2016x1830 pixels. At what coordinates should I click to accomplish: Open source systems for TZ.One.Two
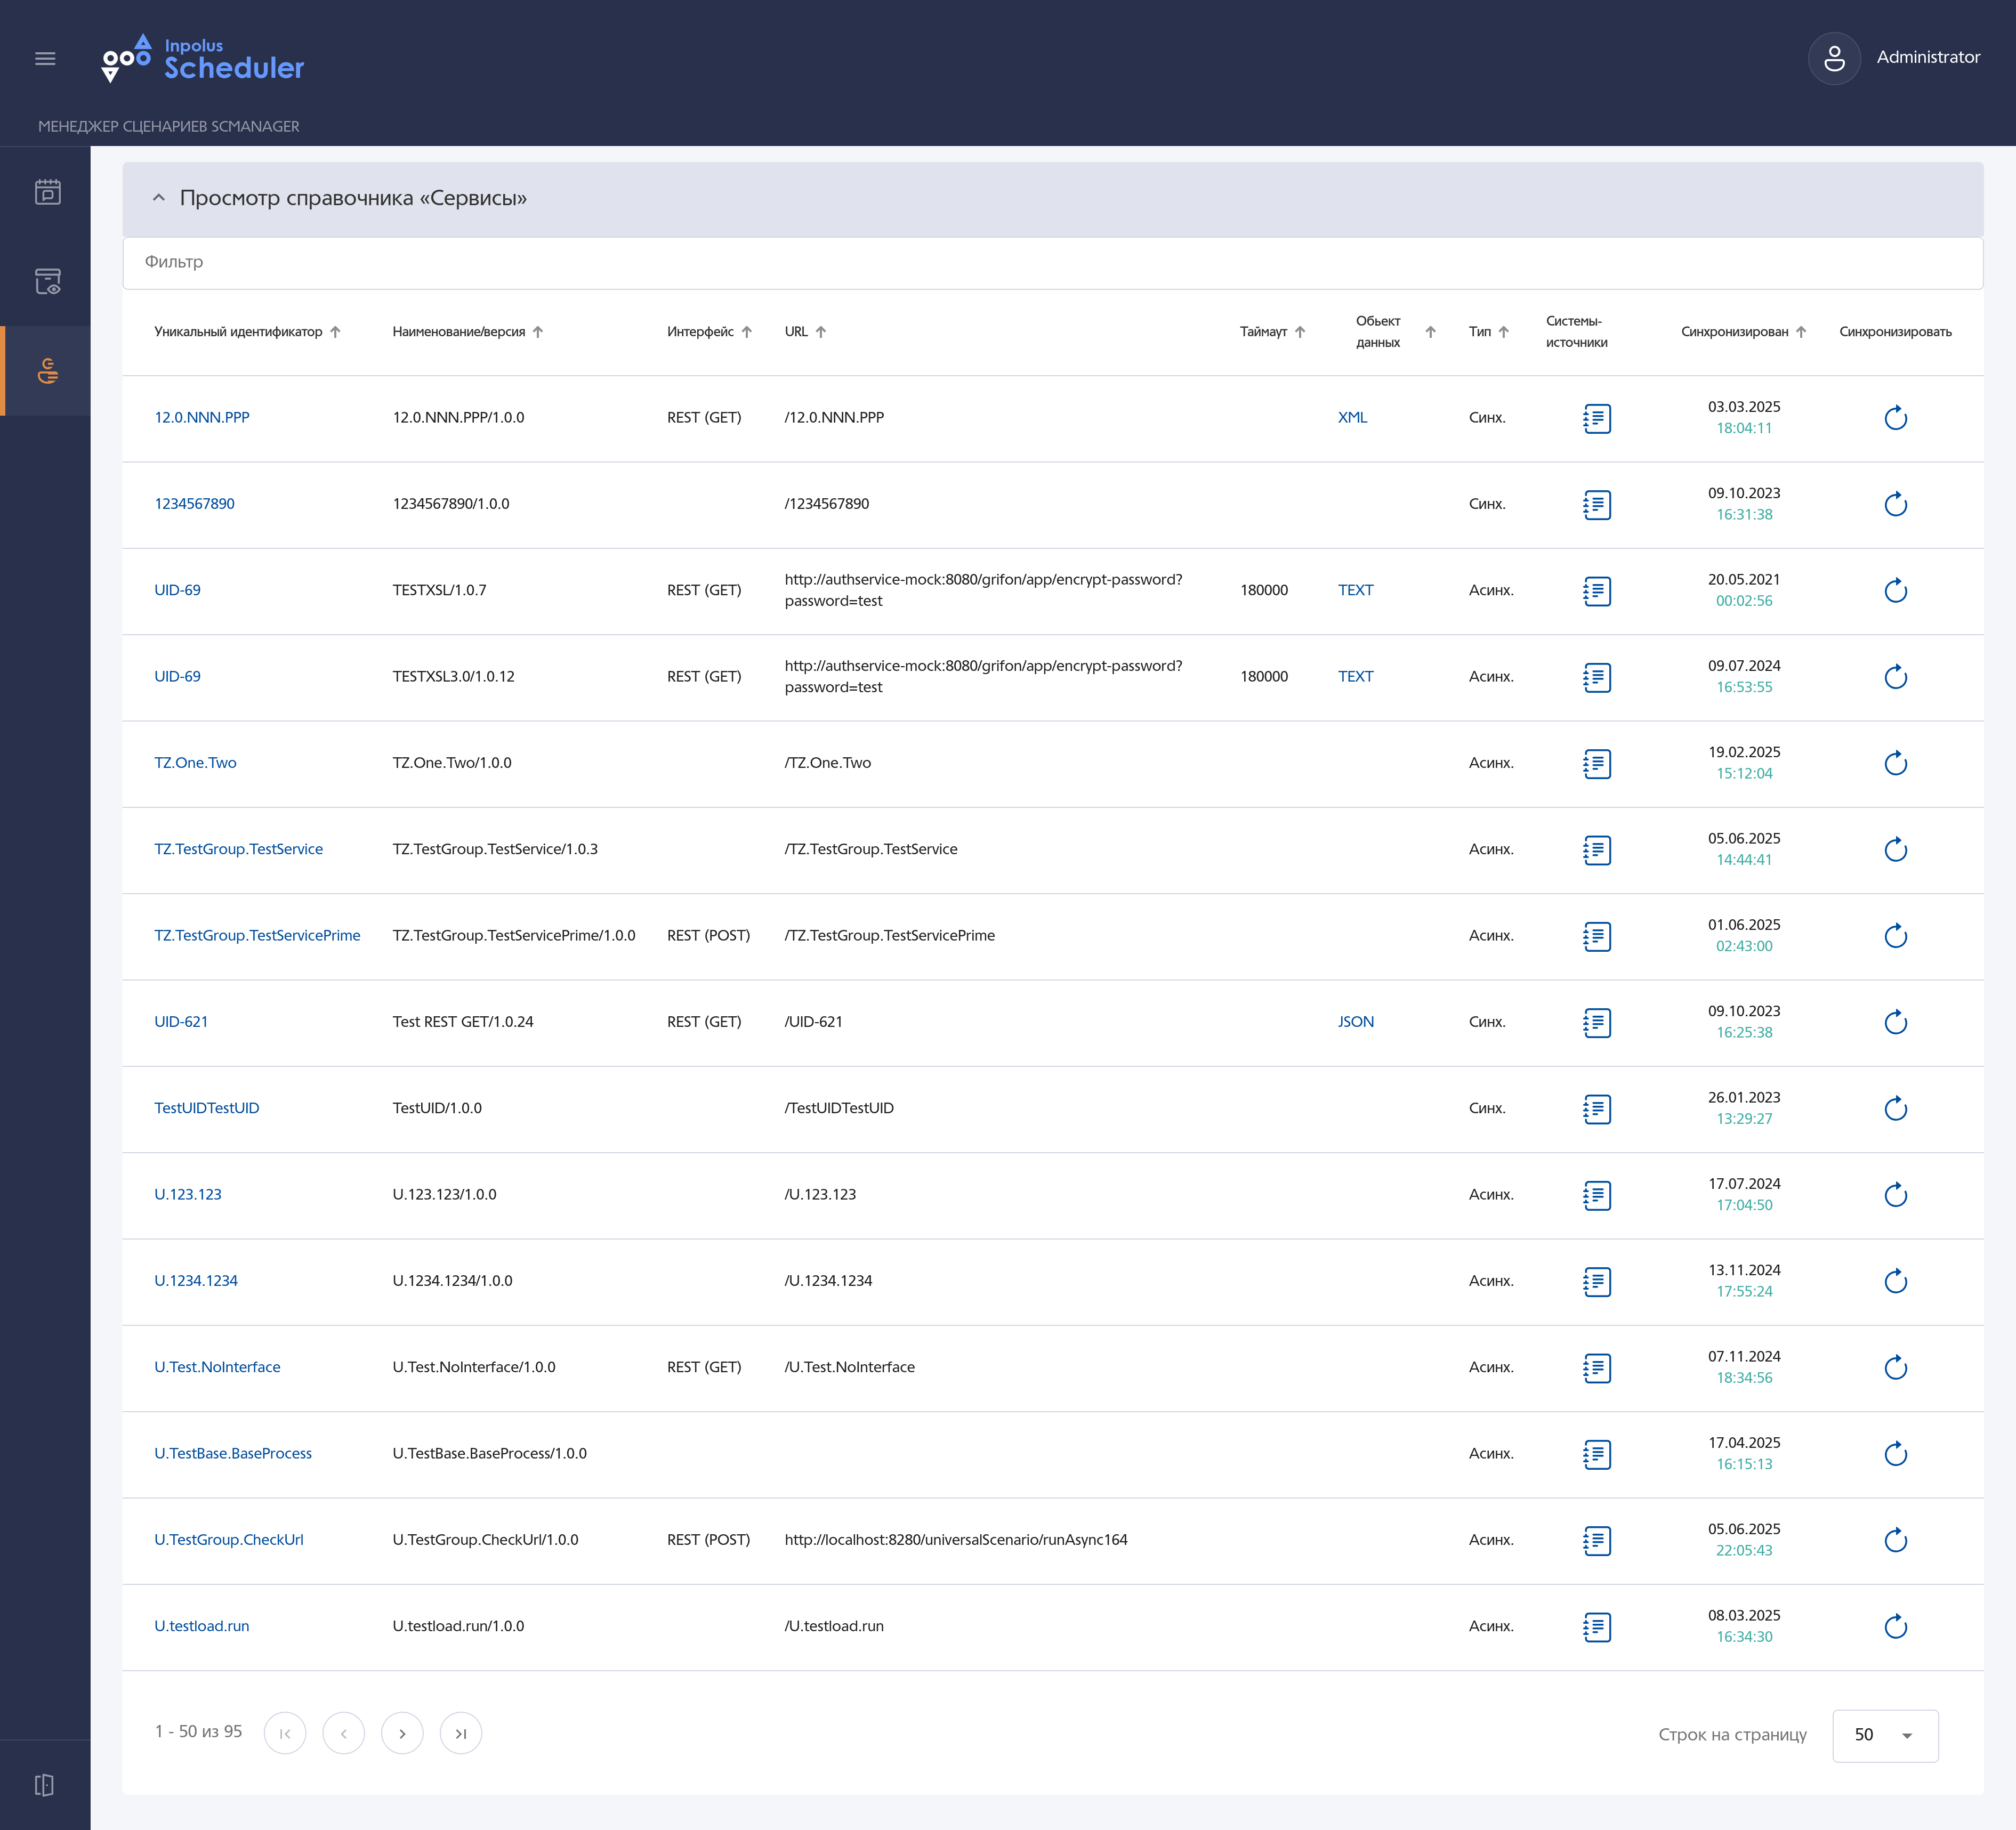pyautogui.click(x=1597, y=764)
